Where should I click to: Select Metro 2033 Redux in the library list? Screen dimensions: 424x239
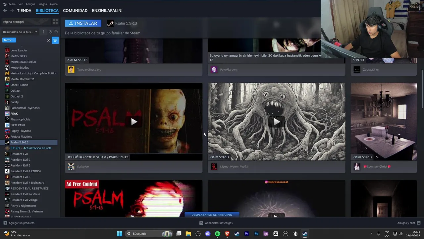point(23,62)
